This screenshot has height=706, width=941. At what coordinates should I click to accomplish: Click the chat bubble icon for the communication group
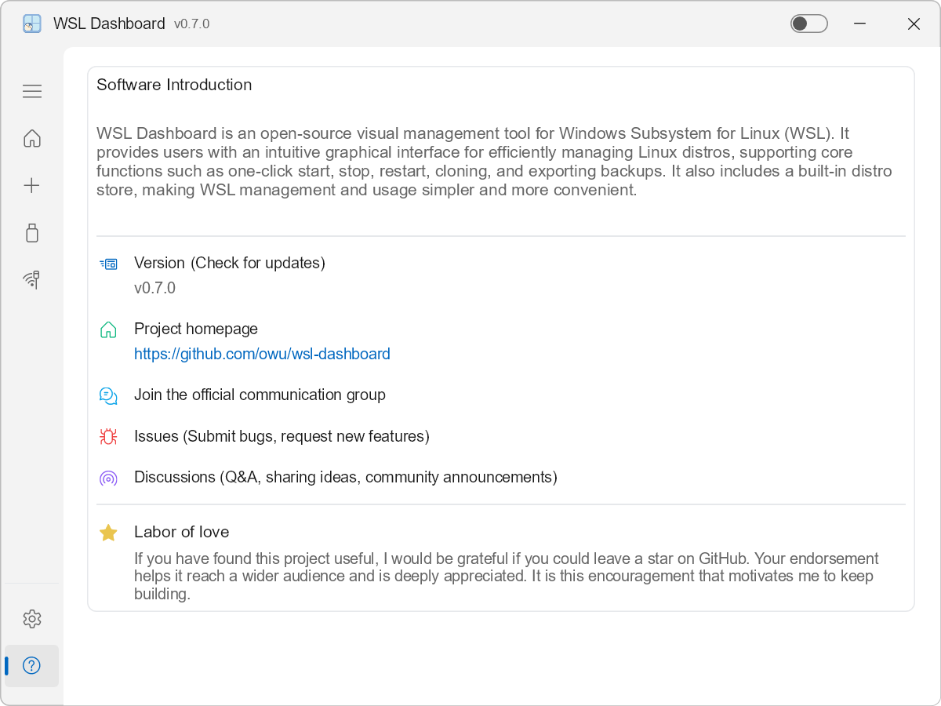tap(108, 395)
